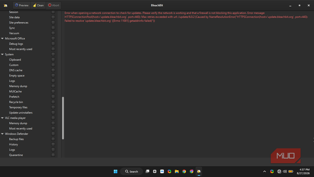Viewport: 314px width, 177px height.
Task: Collapse the VLC media player group
Action: [x=3, y=118]
